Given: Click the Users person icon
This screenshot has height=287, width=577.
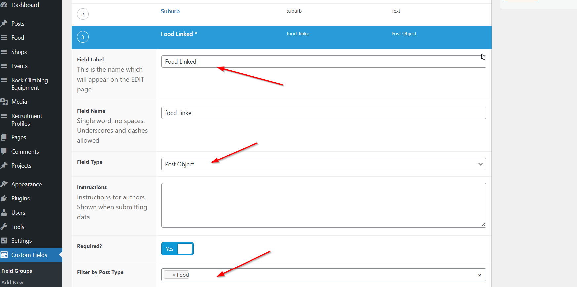Looking at the screenshot, I should pos(4,213).
